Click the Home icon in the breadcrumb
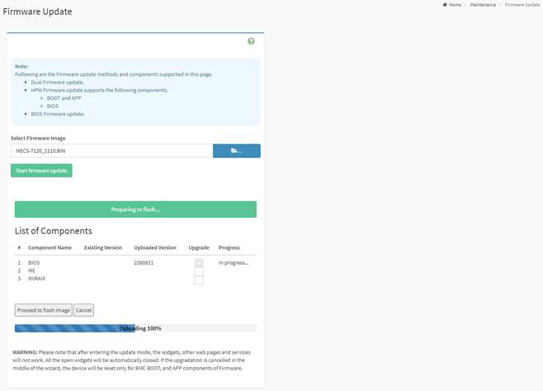The width and height of the screenshot is (543, 391). coord(446,5)
